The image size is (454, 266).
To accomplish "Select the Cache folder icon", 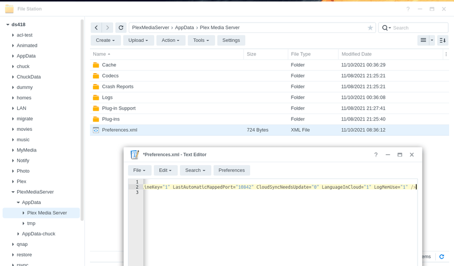I will click(x=96, y=65).
